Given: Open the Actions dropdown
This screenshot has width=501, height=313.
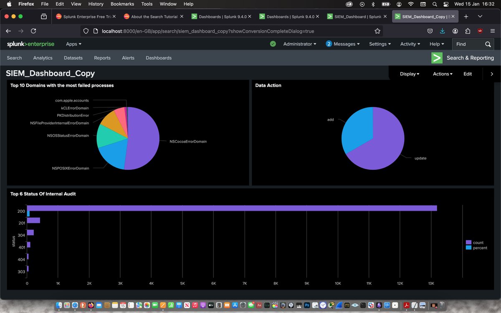Looking at the screenshot, I should [x=443, y=74].
